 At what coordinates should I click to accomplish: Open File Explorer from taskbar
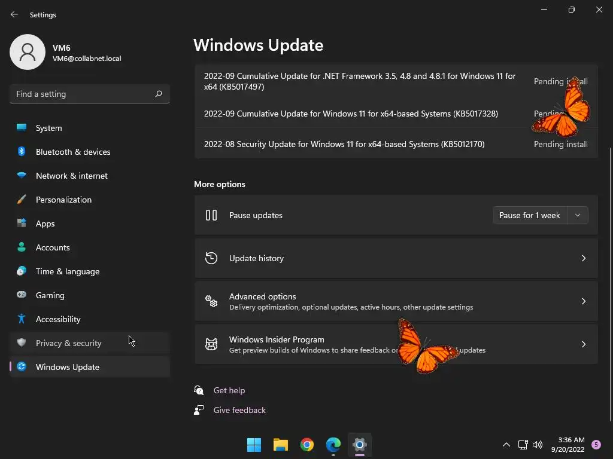point(280,445)
